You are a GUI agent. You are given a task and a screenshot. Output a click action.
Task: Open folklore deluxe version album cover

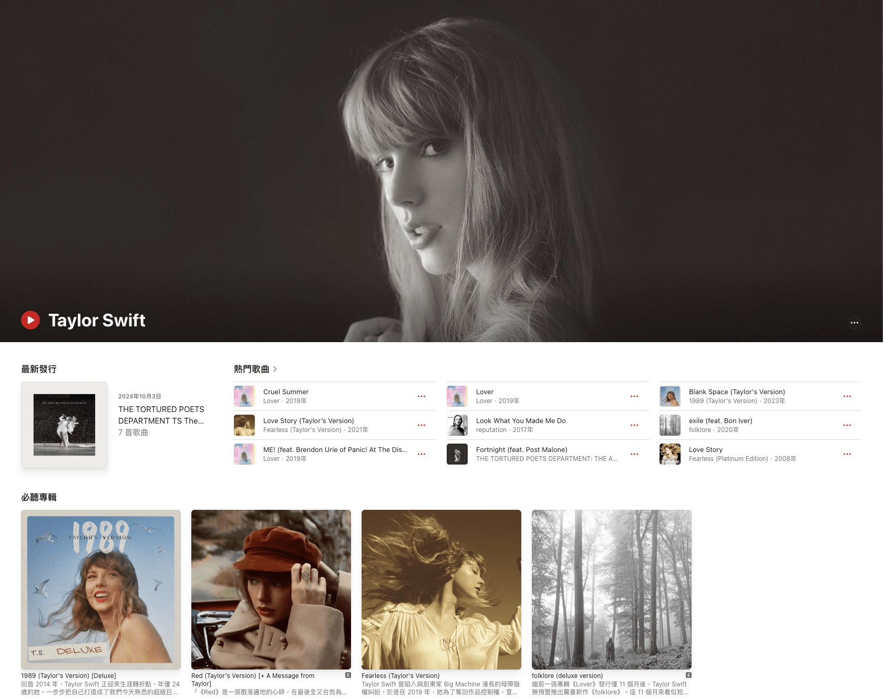click(x=612, y=590)
